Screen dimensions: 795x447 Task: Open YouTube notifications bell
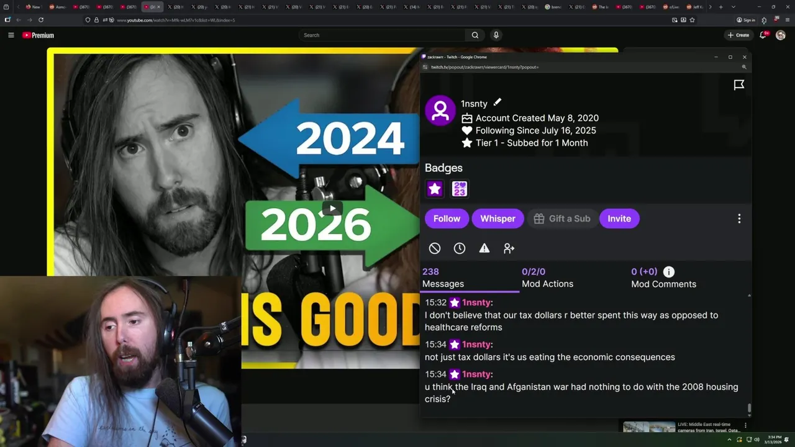coord(763,35)
